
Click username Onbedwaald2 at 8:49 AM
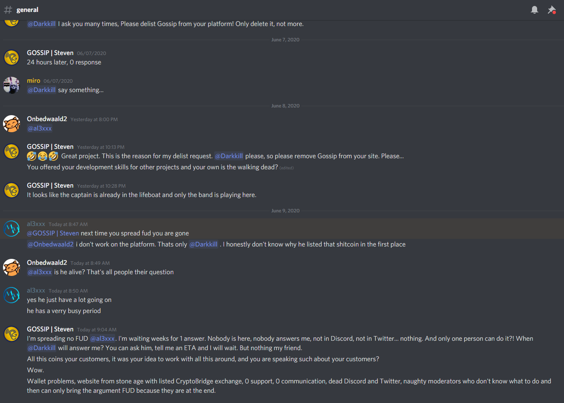(x=47, y=263)
